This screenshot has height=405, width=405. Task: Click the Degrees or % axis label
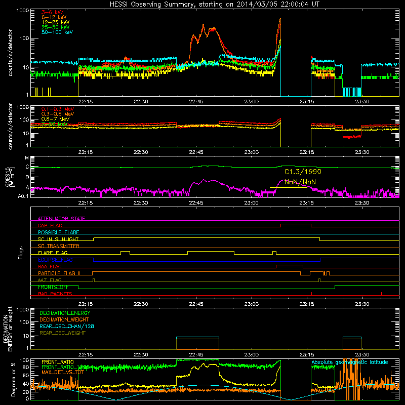[x=14, y=380]
